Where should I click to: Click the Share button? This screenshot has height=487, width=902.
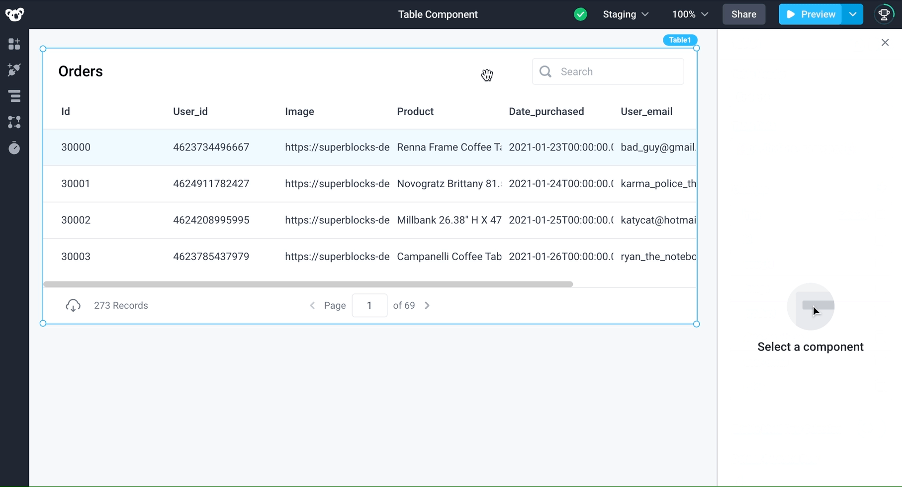pos(743,14)
